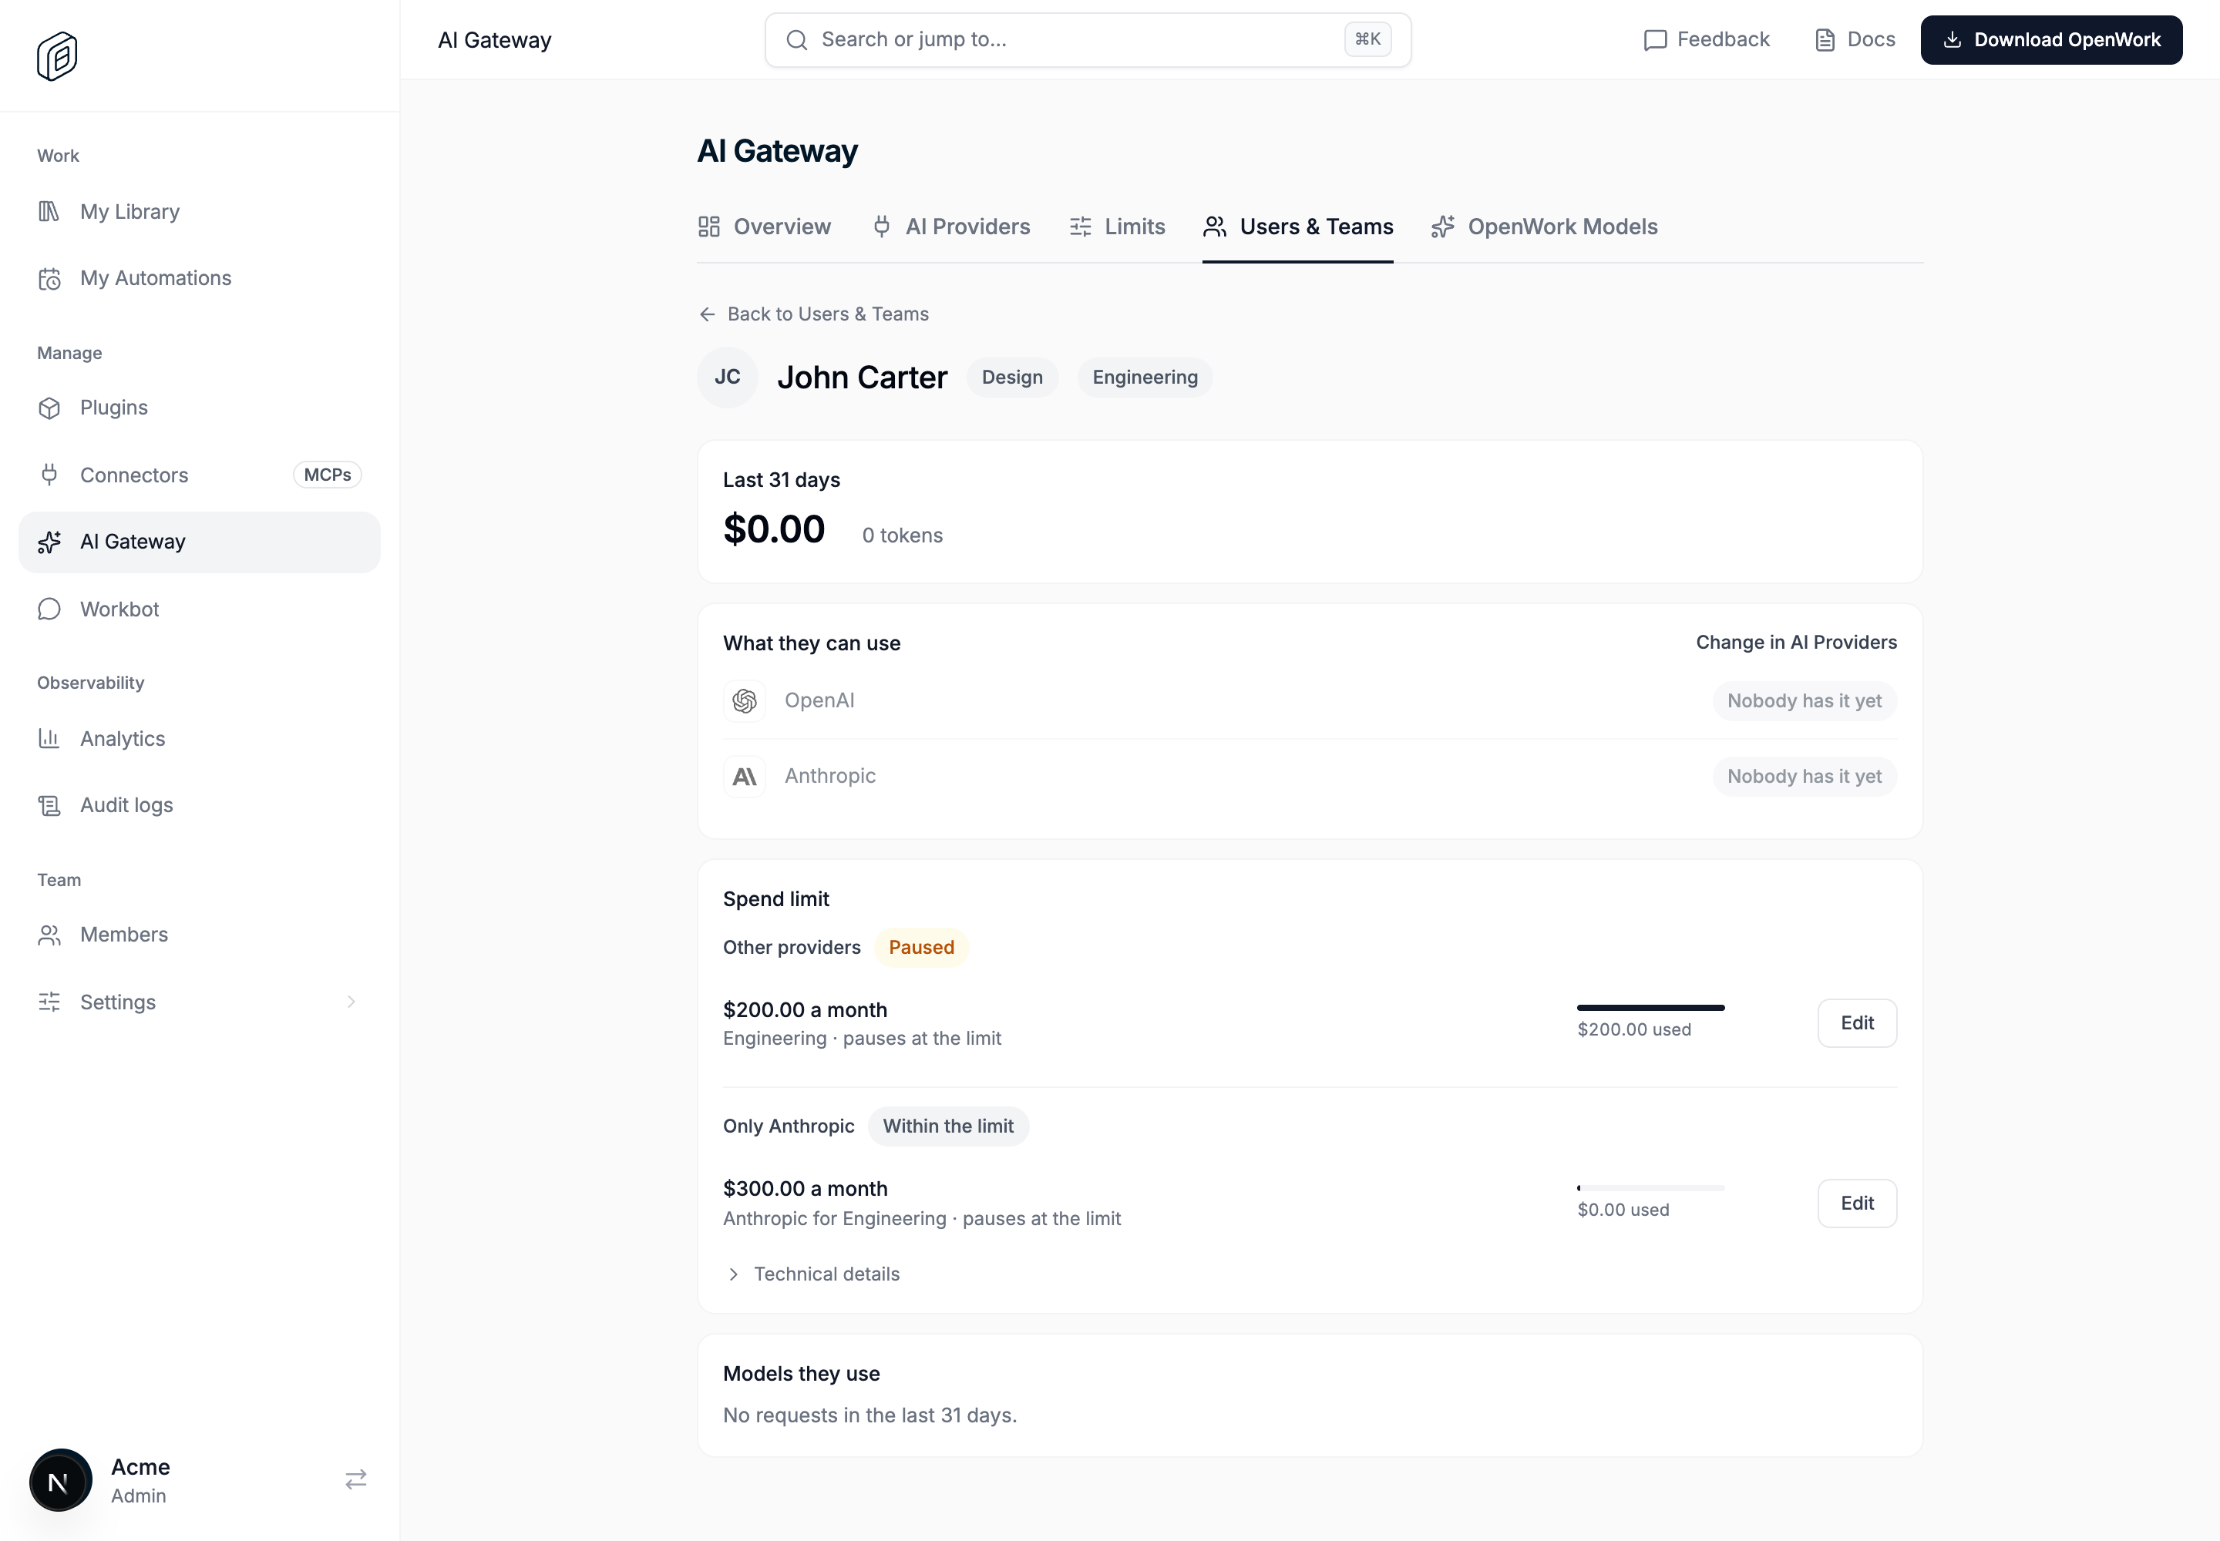Click the Design team tag
2220x1541 pixels.
tap(1012, 378)
